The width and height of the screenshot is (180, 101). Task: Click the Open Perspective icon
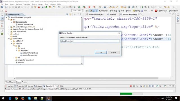click(x=87, y=11)
